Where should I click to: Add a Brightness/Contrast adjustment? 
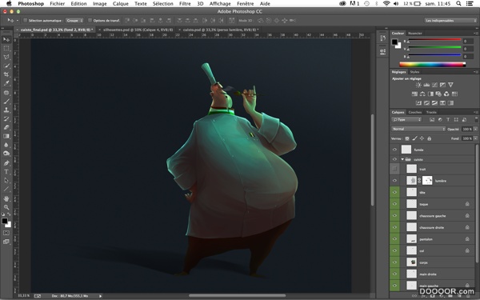[418, 85]
